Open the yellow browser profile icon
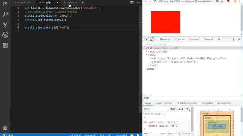The image size is (243, 136). (x=235, y=2)
